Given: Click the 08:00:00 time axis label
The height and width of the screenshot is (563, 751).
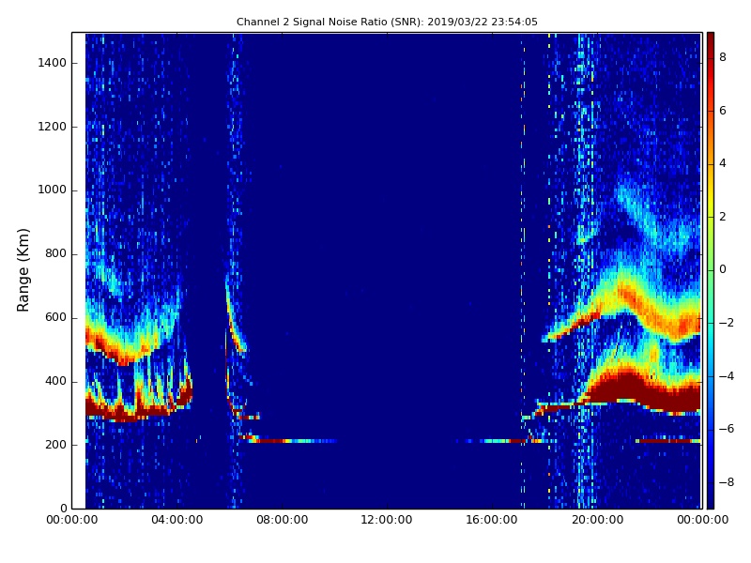Looking at the screenshot, I should pos(283,520).
